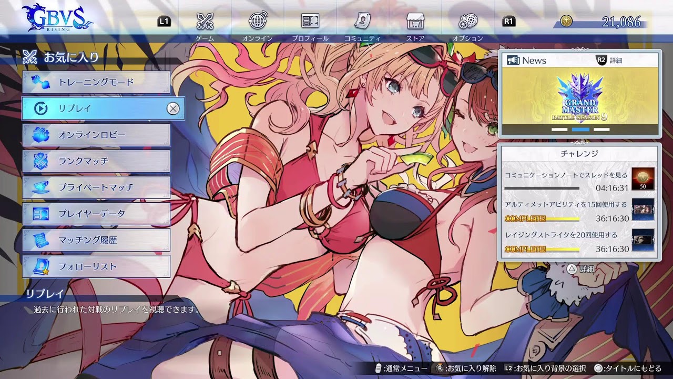Select the トレーニングモード menu label
Image resolution: width=673 pixels, height=379 pixels.
click(96, 82)
